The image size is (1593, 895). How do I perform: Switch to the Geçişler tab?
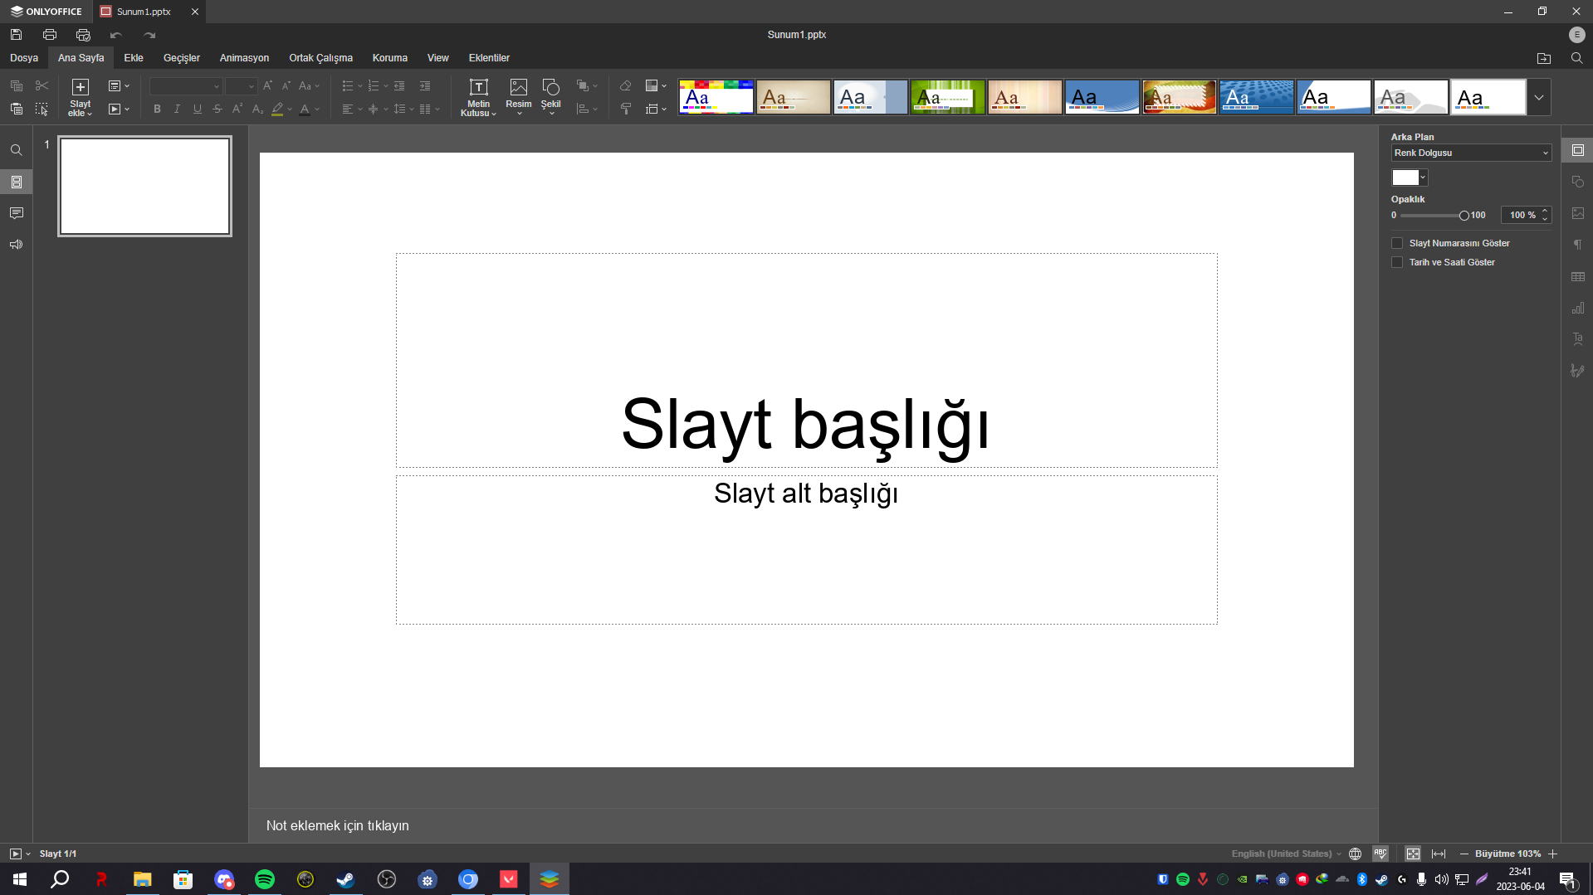(182, 58)
